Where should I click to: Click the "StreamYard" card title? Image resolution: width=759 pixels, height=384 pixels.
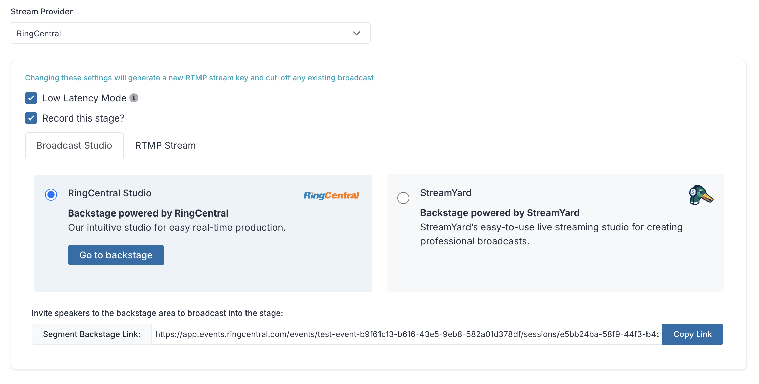(x=446, y=193)
